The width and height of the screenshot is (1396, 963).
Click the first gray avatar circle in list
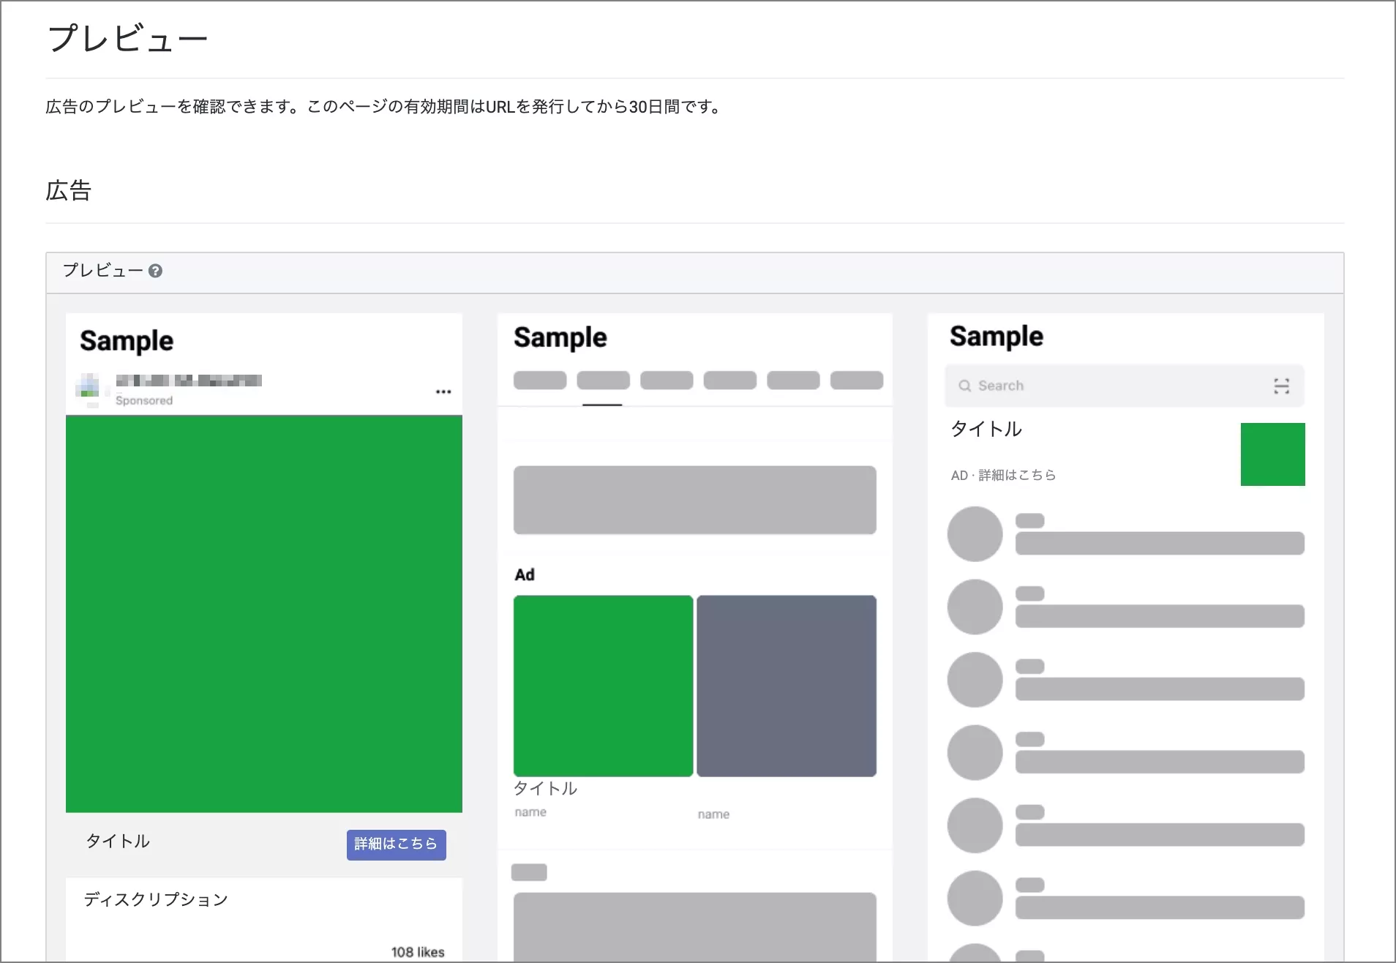(x=975, y=534)
